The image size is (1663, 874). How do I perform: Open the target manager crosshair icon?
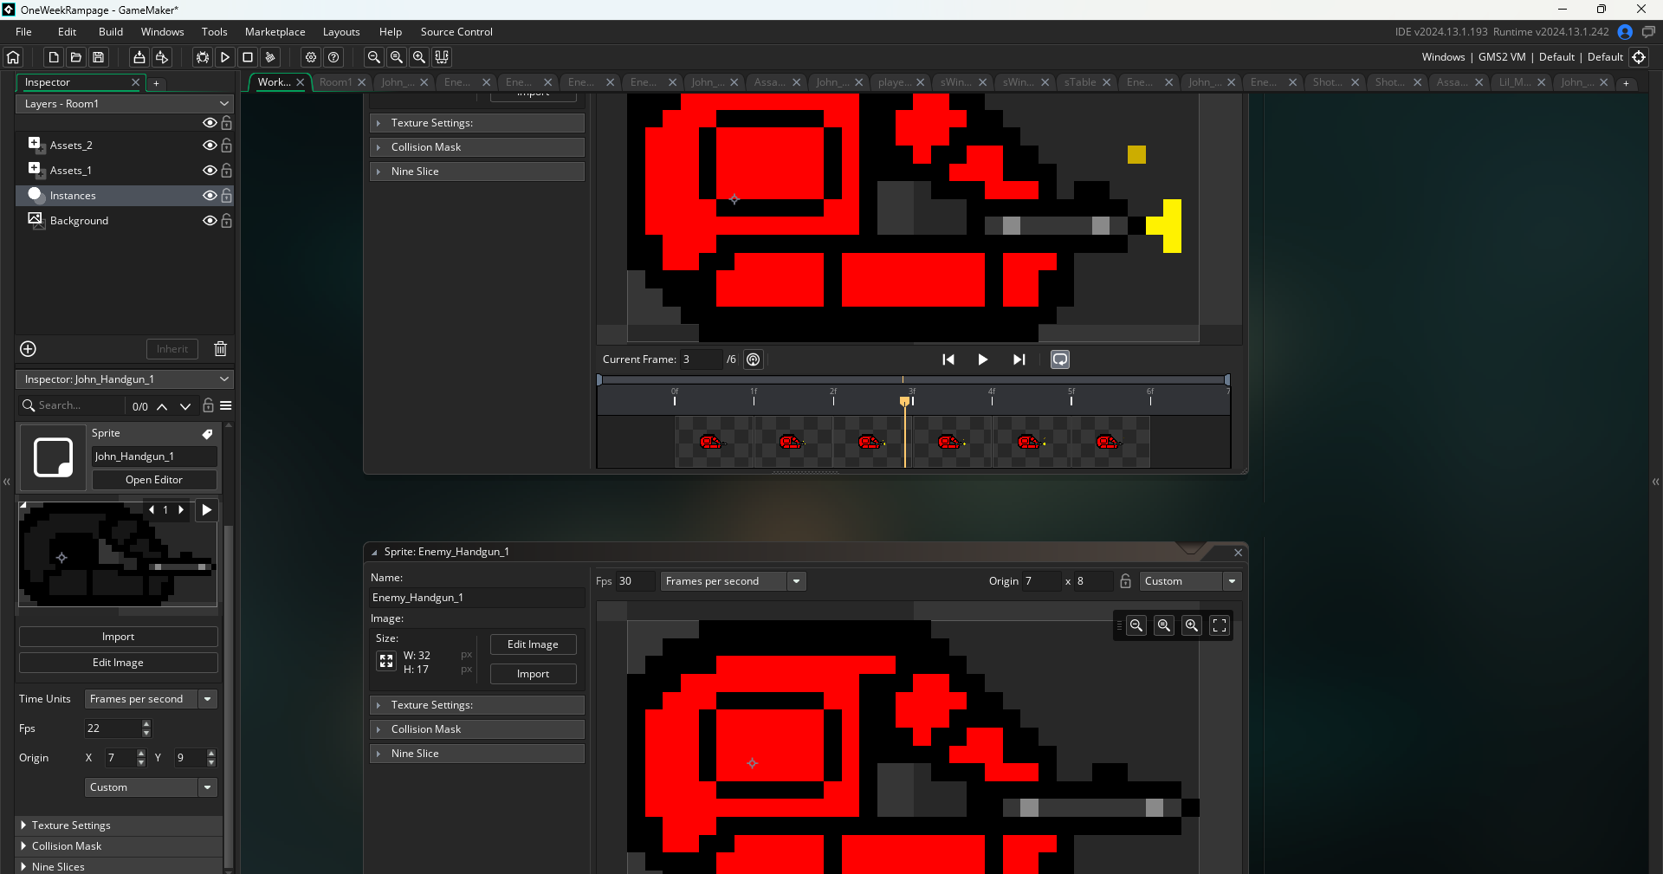[x=1639, y=57]
